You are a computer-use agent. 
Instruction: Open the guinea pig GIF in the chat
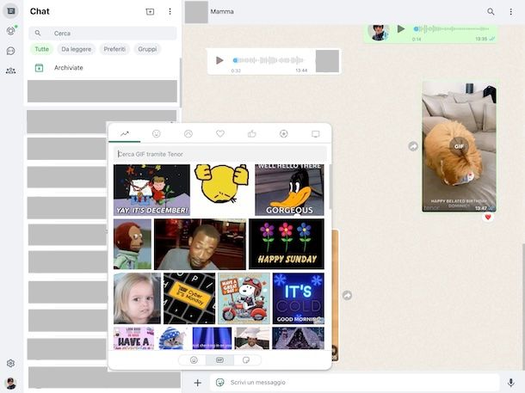tap(459, 146)
